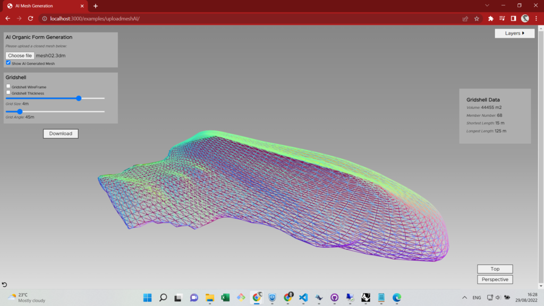Enable the Gridshell Thickness checkbox
This screenshot has width=544, height=306.
[8, 92]
